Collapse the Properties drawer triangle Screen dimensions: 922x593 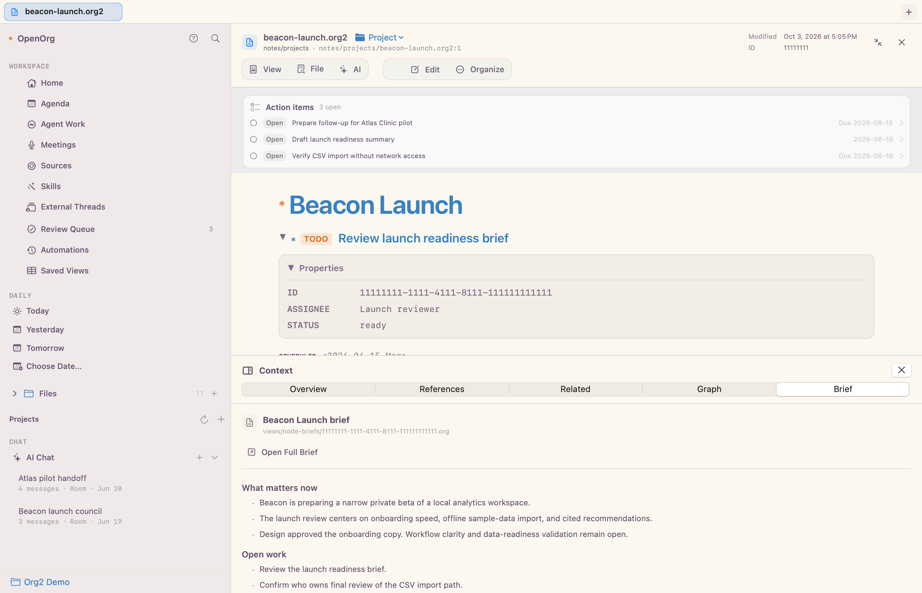coord(290,268)
